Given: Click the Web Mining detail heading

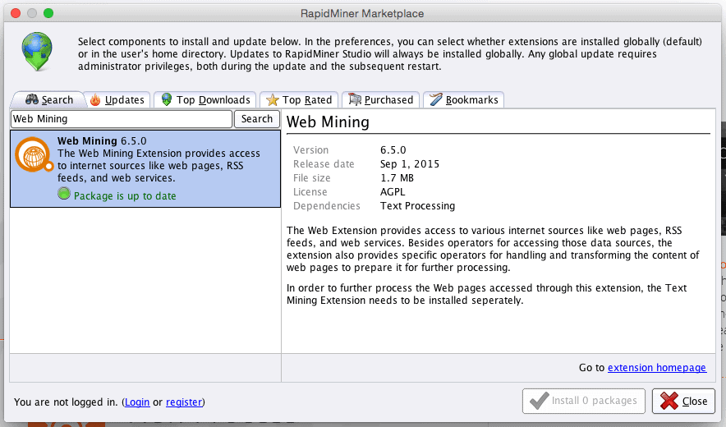Looking at the screenshot, I should (x=328, y=122).
